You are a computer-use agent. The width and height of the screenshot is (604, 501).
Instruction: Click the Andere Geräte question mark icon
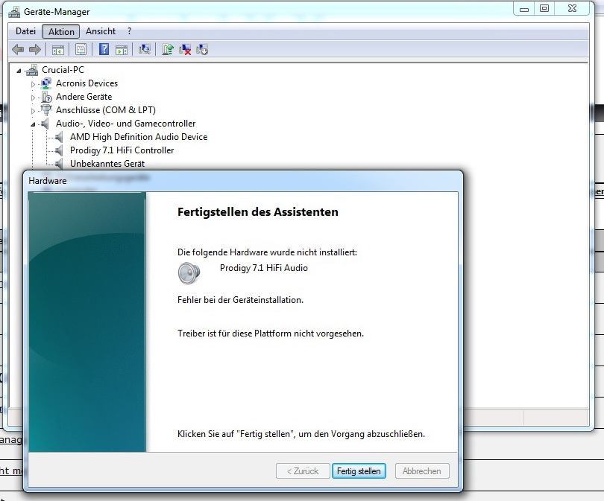(46, 97)
